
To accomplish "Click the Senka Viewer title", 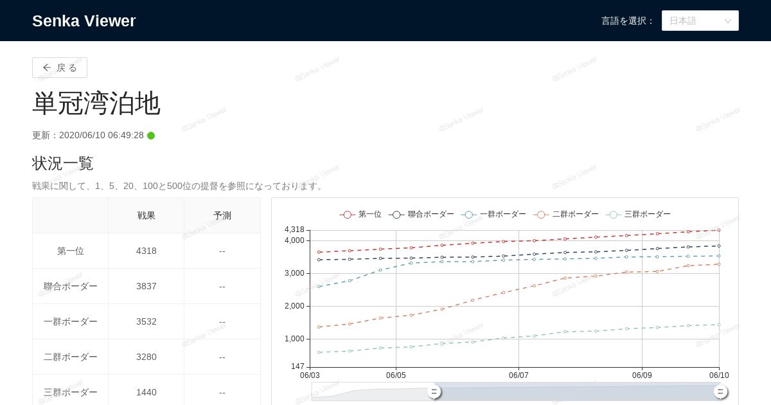I will point(84,21).
